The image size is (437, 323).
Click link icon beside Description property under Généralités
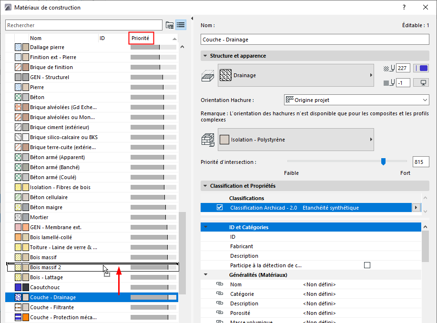(220, 303)
